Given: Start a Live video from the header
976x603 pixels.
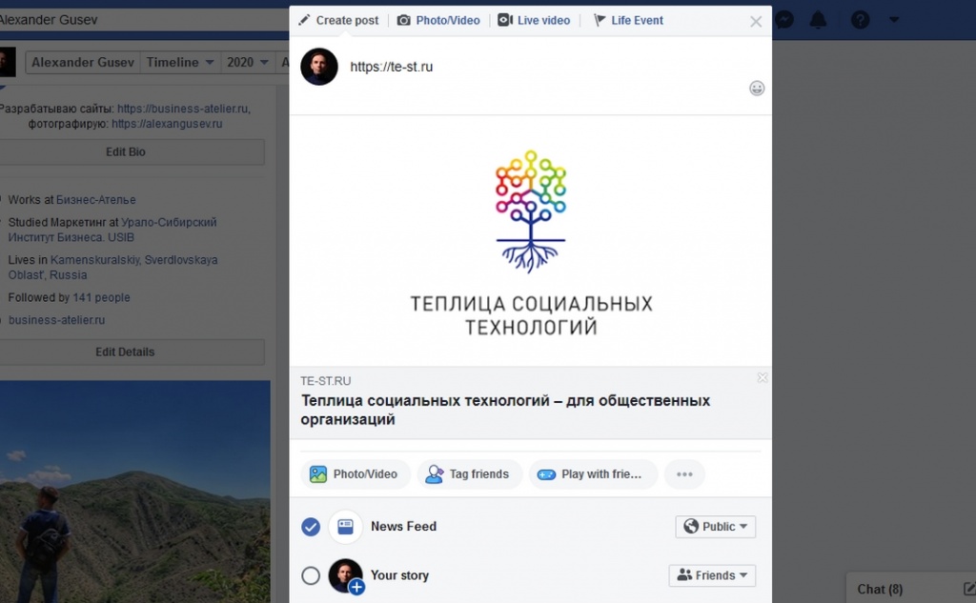Looking at the screenshot, I should point(534,19).
